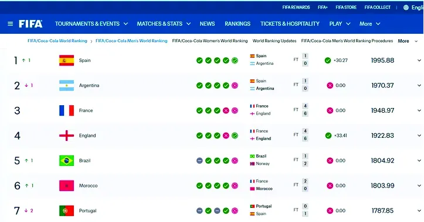Image resolution: width=424 pixels, height=222 pixels.
Task: Click the globe language icon
Action: point(406,8)
